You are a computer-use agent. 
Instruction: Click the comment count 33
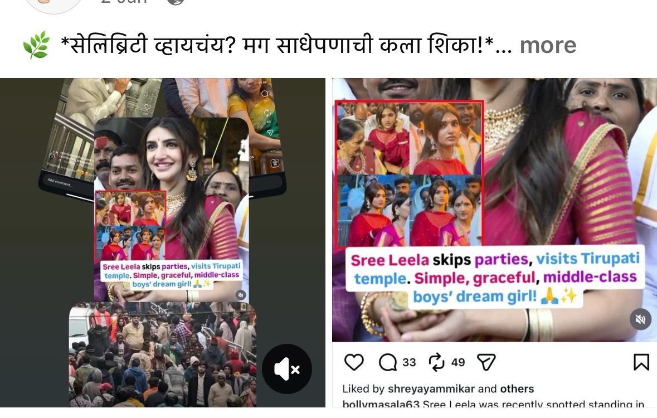[x=409, y=362]
